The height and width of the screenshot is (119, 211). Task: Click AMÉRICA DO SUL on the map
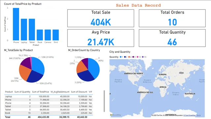coord(145,93)
